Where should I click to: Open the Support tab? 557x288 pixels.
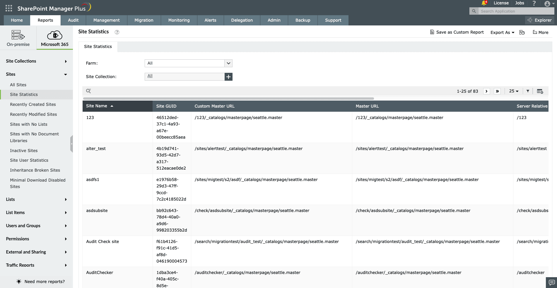pos(333,20)
